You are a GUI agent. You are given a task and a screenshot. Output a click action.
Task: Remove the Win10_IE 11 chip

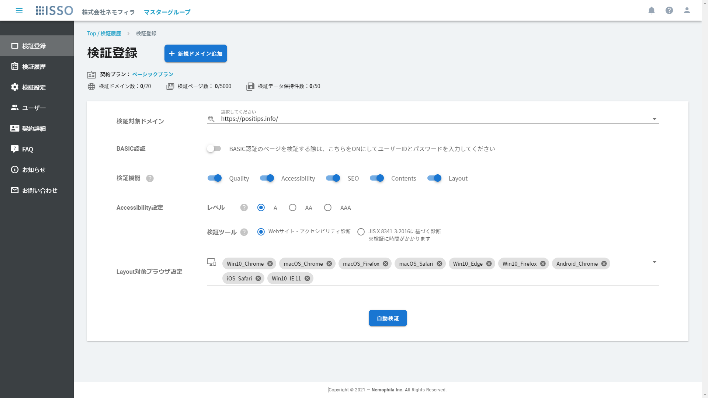(x=307, y=279)
